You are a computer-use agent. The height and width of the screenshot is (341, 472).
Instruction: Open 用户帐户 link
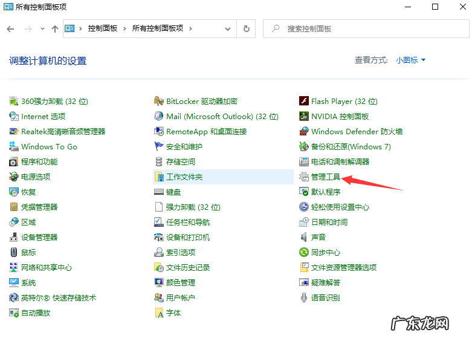pos(181,297)
